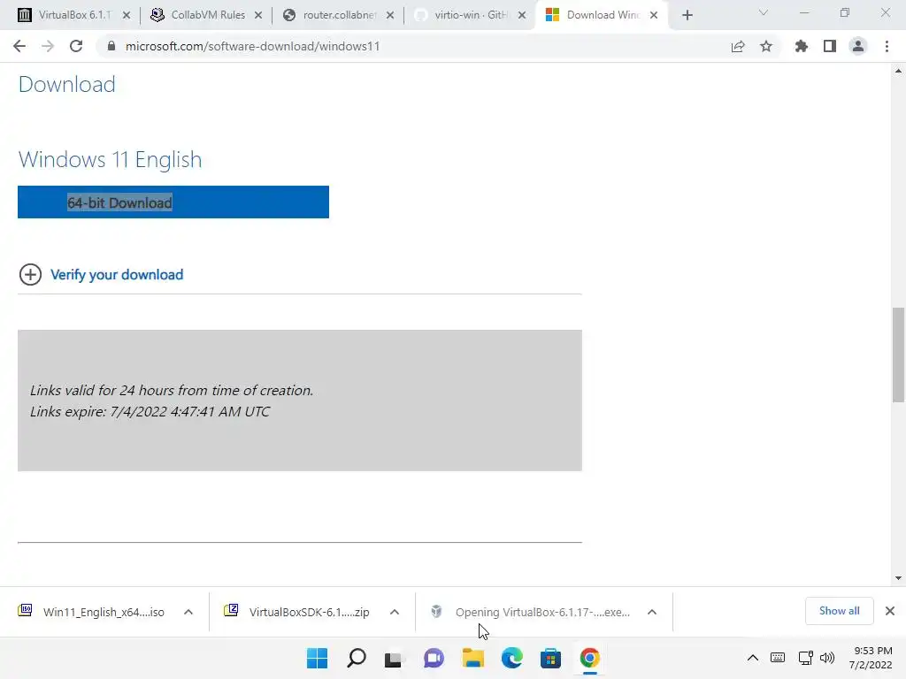Image resolution: width=906 pixels, height=679 pixels.
Task: Open taskbar Search
Action: (x=357, y=658)
